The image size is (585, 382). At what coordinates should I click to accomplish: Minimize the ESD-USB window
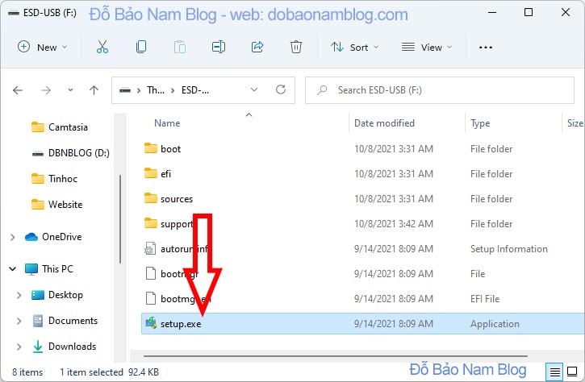[492, 12]
